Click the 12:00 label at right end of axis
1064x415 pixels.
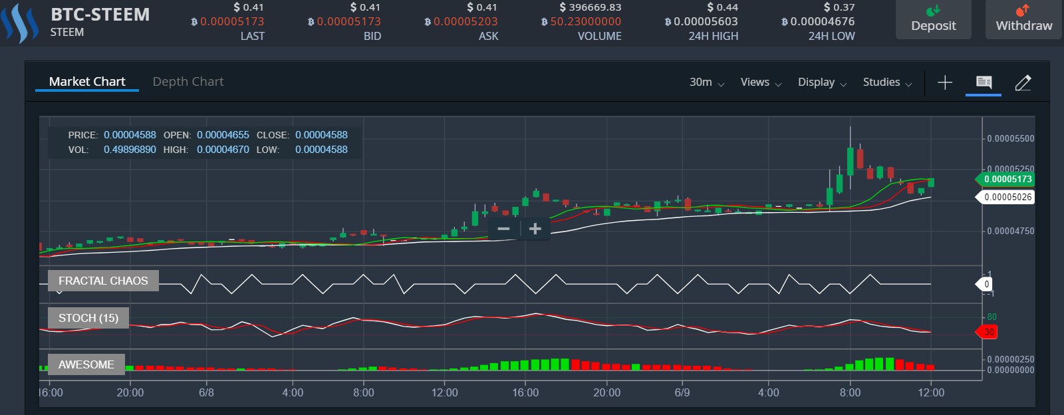[x=931, y=392]
